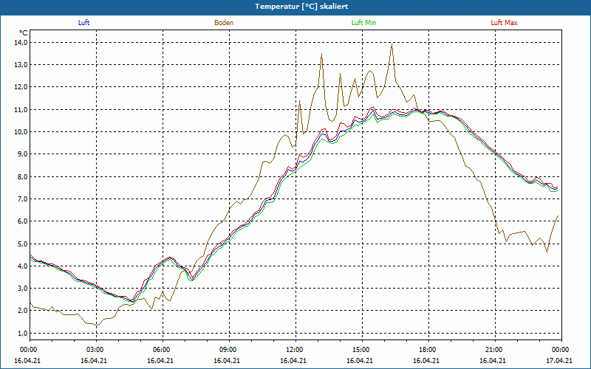Click the '13,0' y-axis value

(x=21, y=65)
